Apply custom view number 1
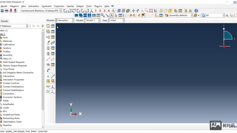 (x=96, y=11)
